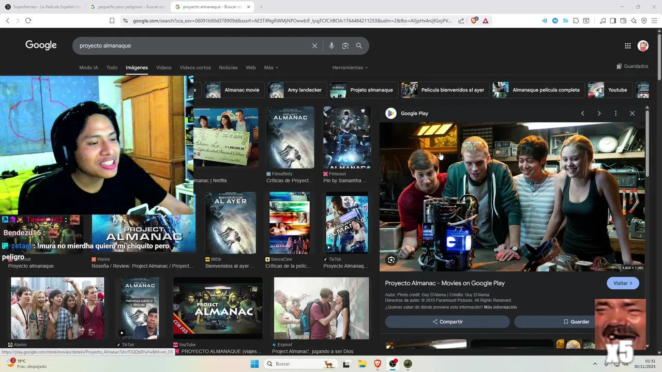Switch to Videos results tab
The width and height of the screenshot is (662, 372).
tap(163, 68)
